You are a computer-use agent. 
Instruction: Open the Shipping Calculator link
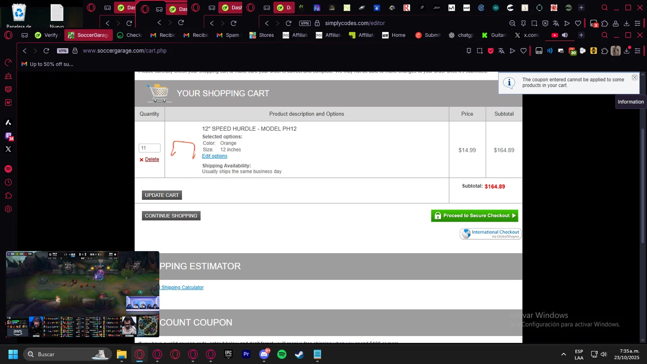point(182,287)
